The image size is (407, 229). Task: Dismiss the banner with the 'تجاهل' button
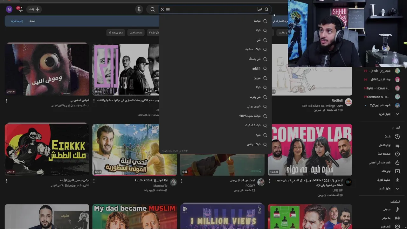click(32, 21)
